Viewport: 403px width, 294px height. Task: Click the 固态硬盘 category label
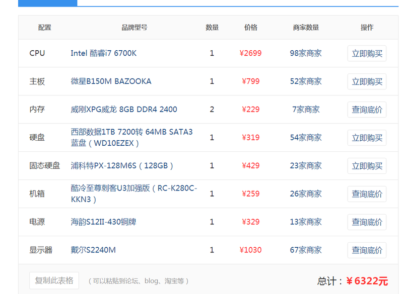tap(45, 165)
